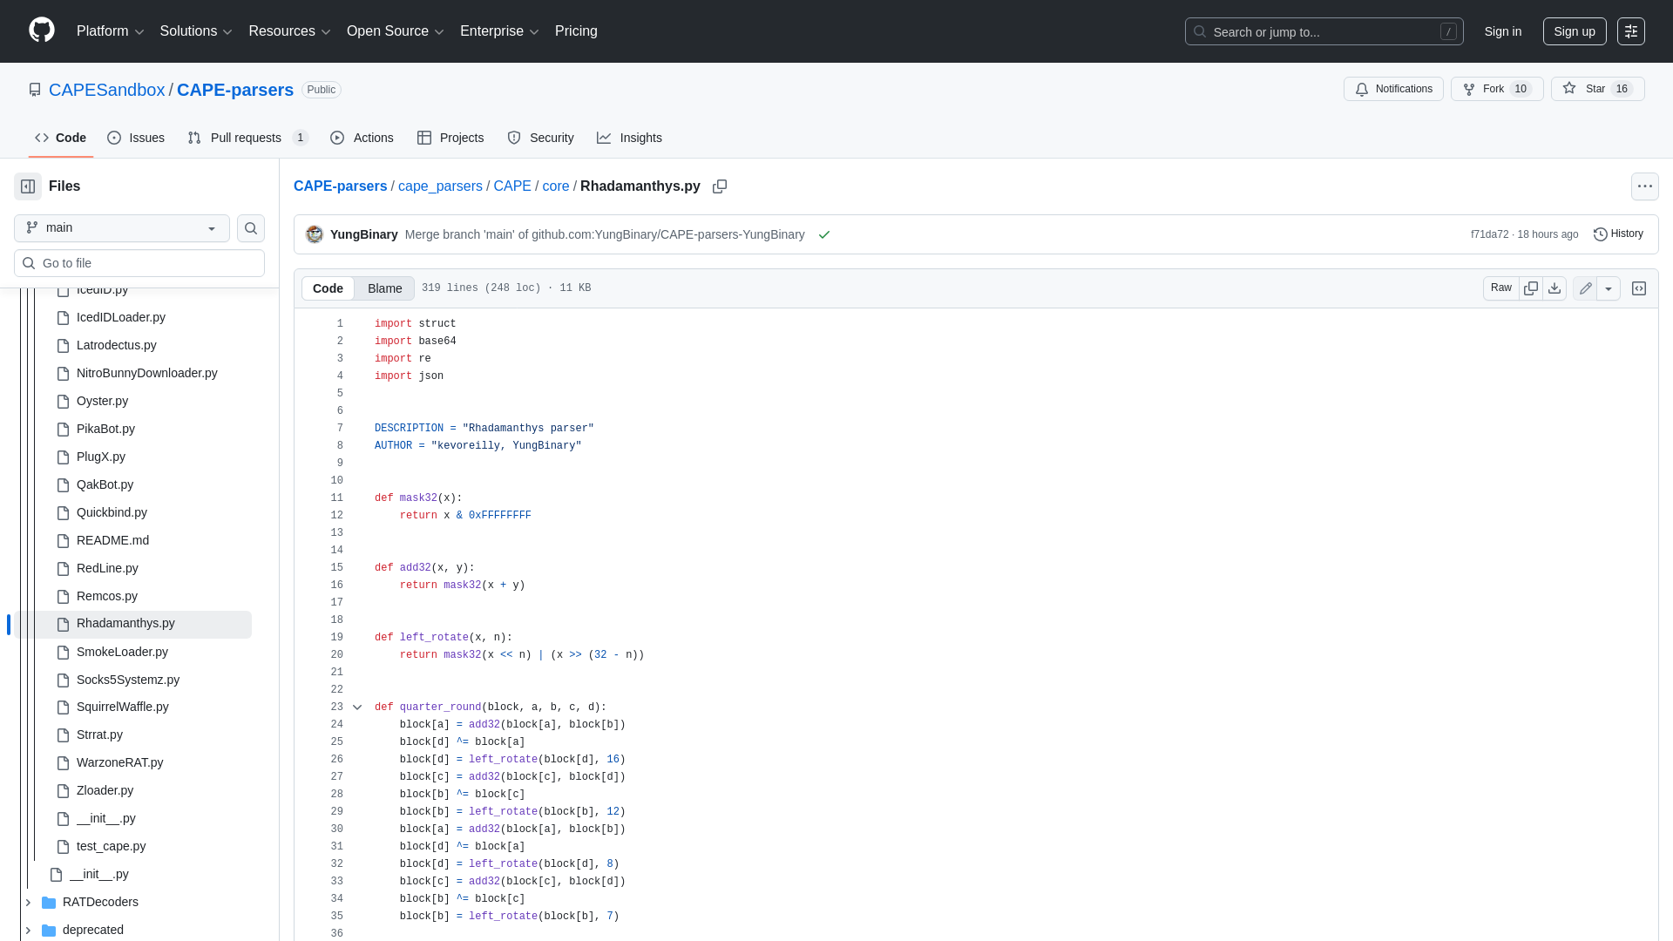Copy the raw file contents
The width and height of the screenshot is (1673, 941).
(x=1531, y=288)
